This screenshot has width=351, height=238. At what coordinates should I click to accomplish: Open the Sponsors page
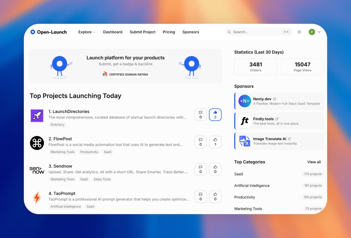tap(191, 32)
